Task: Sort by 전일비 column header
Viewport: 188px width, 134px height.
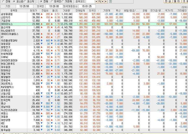Action: [45, 10]
